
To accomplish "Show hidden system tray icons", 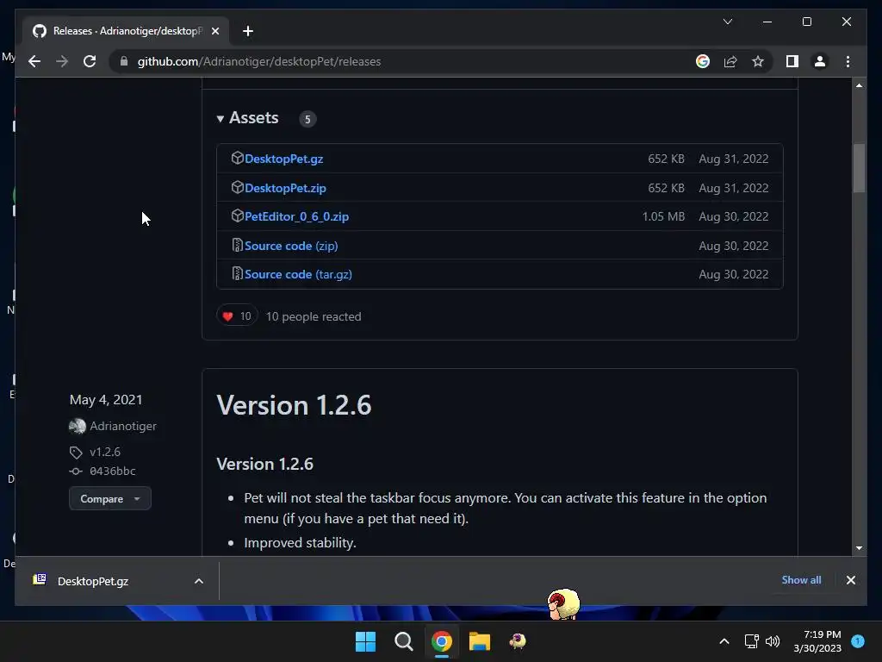I will pyautogui.click(x=724, y=641).
